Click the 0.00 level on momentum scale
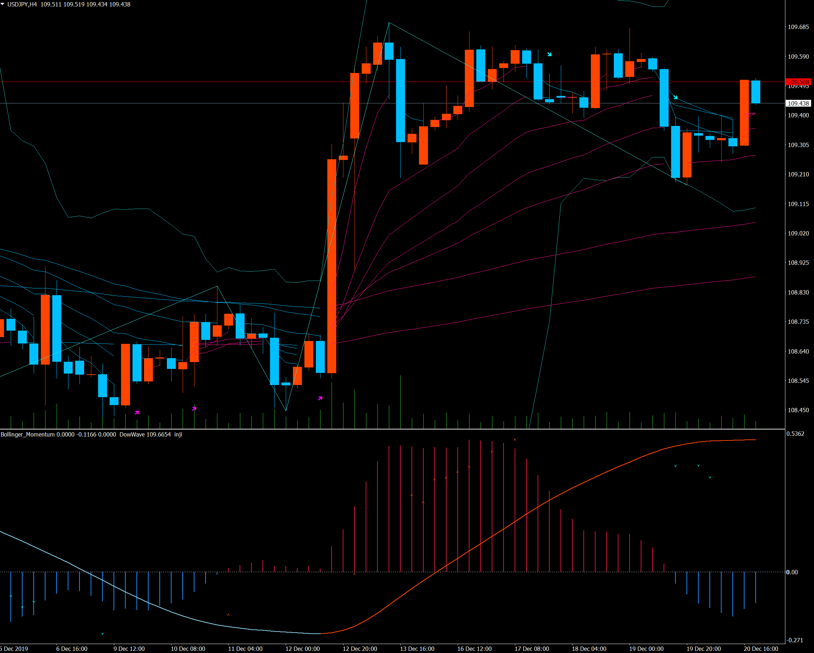The width and height of the screenshot is (814, 653). tap(792, 572)
